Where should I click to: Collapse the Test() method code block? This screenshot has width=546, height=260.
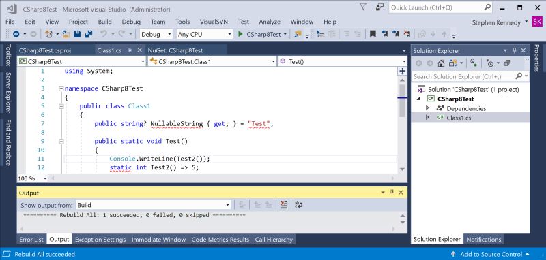tap(61, 142)
